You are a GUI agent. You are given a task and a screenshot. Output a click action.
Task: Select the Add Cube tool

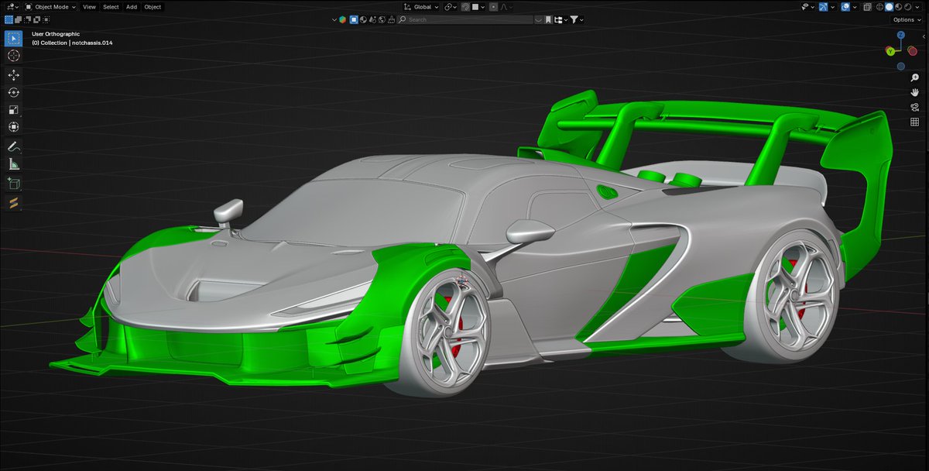13,184
